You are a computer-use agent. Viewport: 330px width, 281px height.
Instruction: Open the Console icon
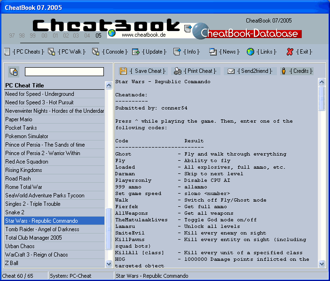pyautogui.click(x=95, y=52)
